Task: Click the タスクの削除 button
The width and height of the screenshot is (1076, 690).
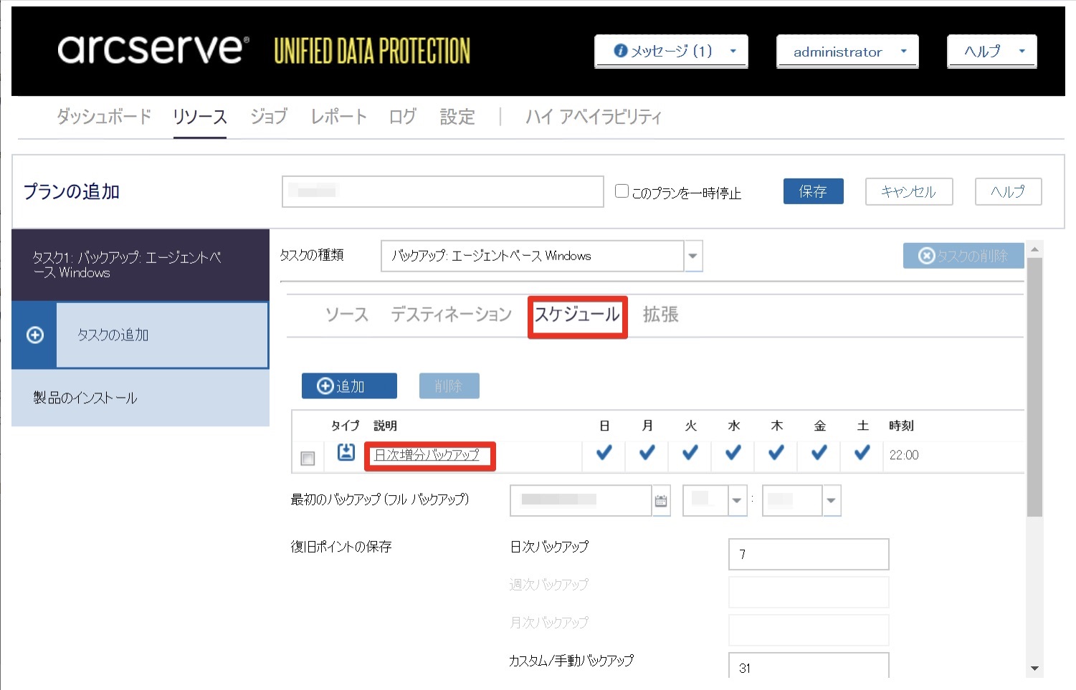Action: click(963, 256)
